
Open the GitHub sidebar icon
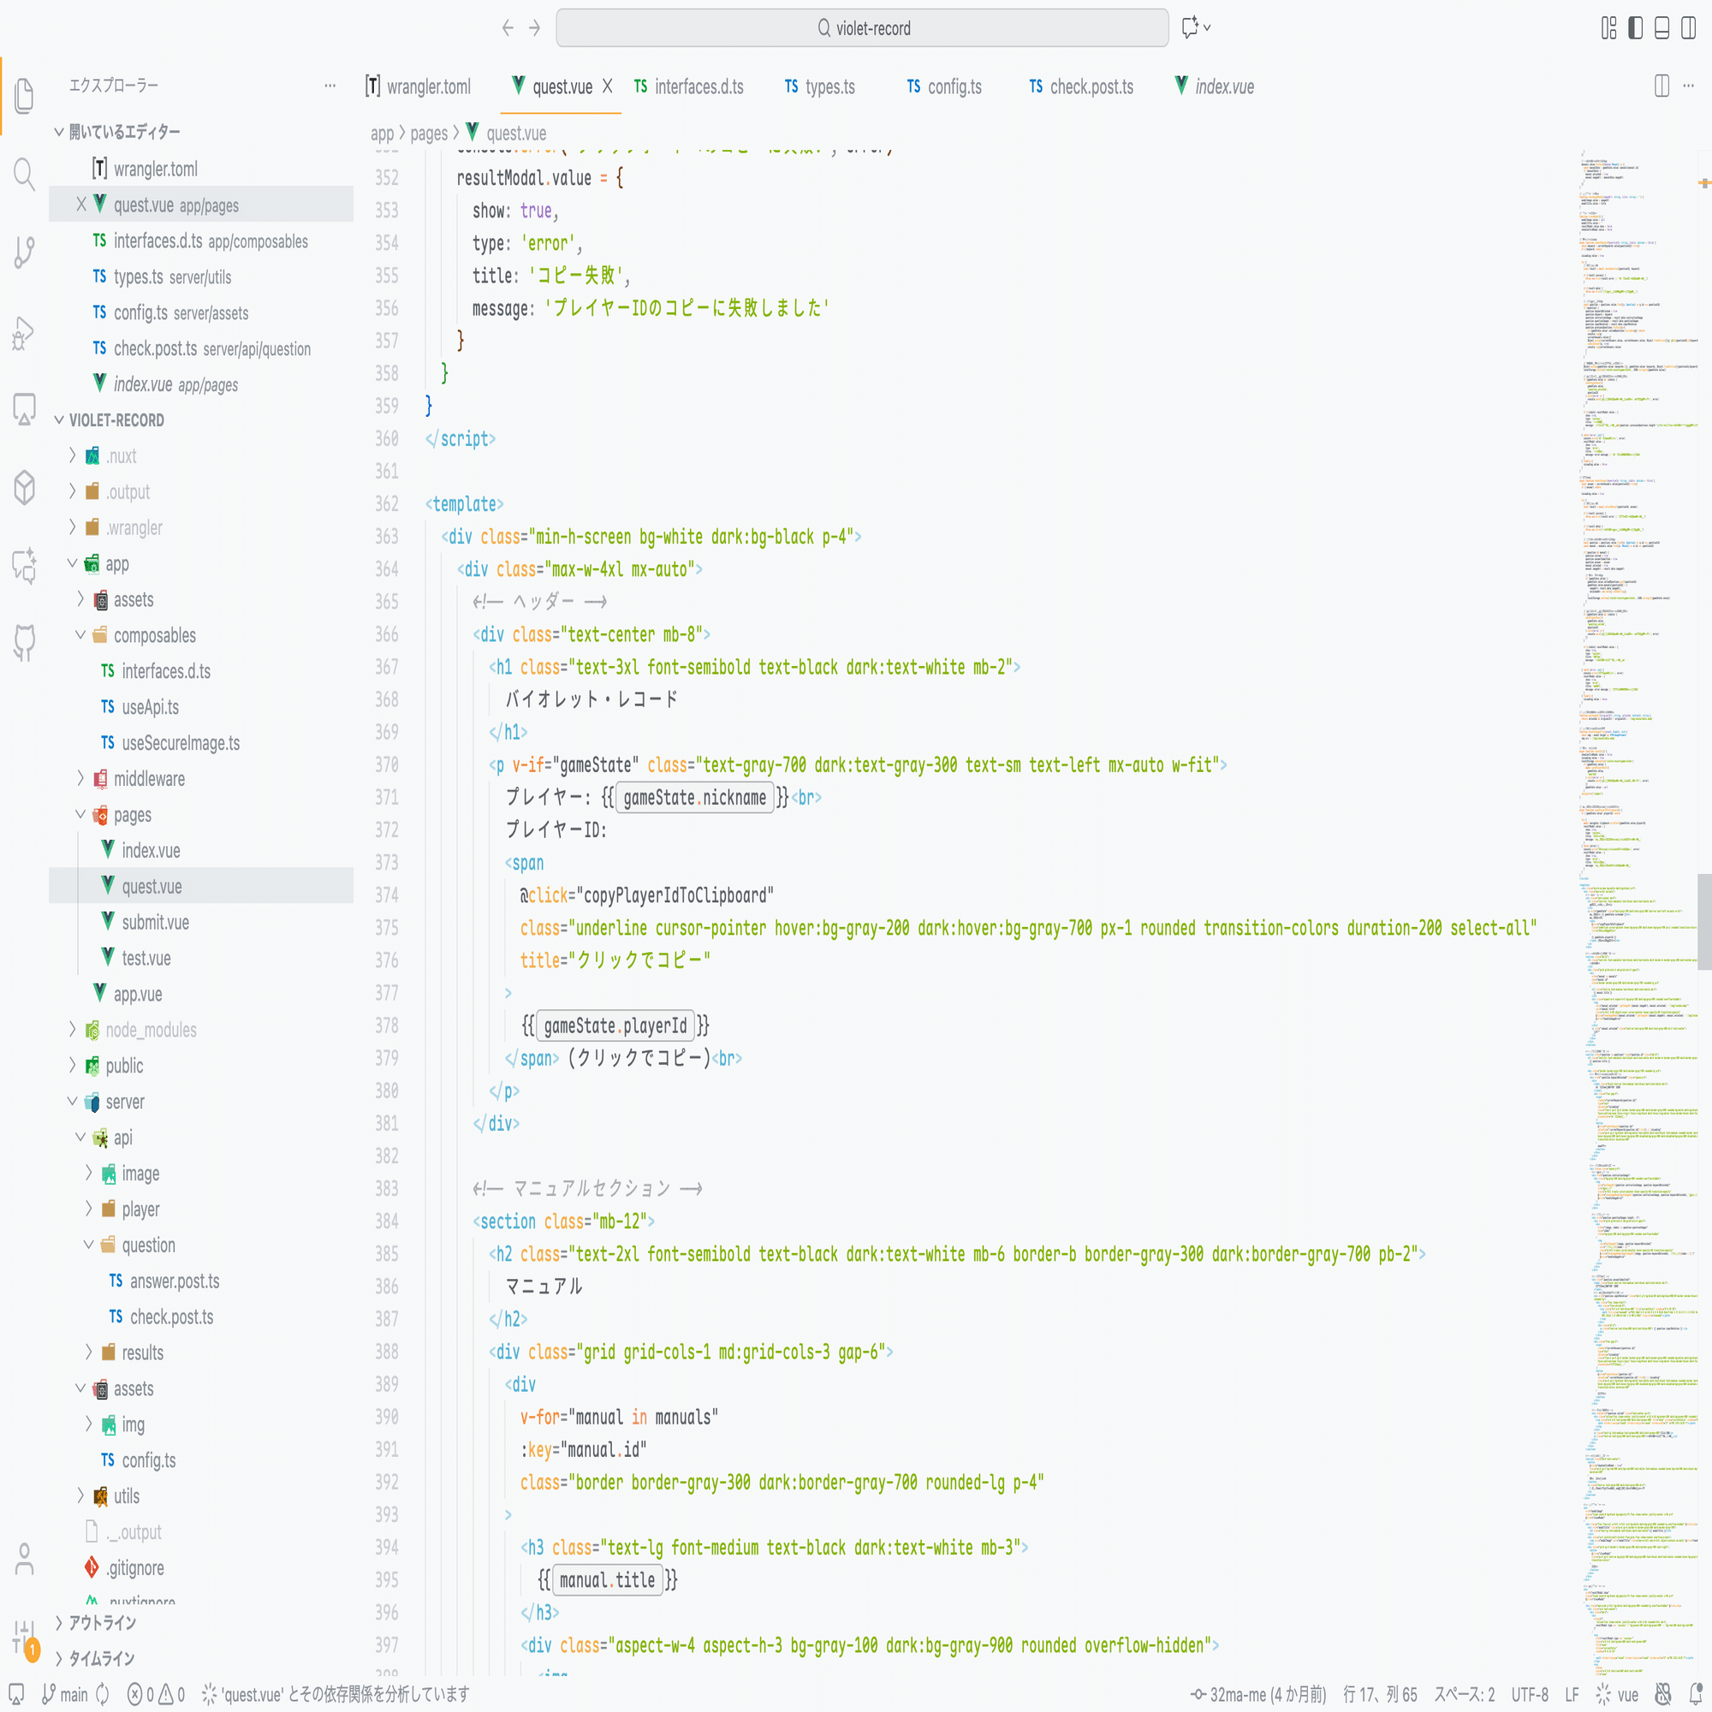[24, 641]
